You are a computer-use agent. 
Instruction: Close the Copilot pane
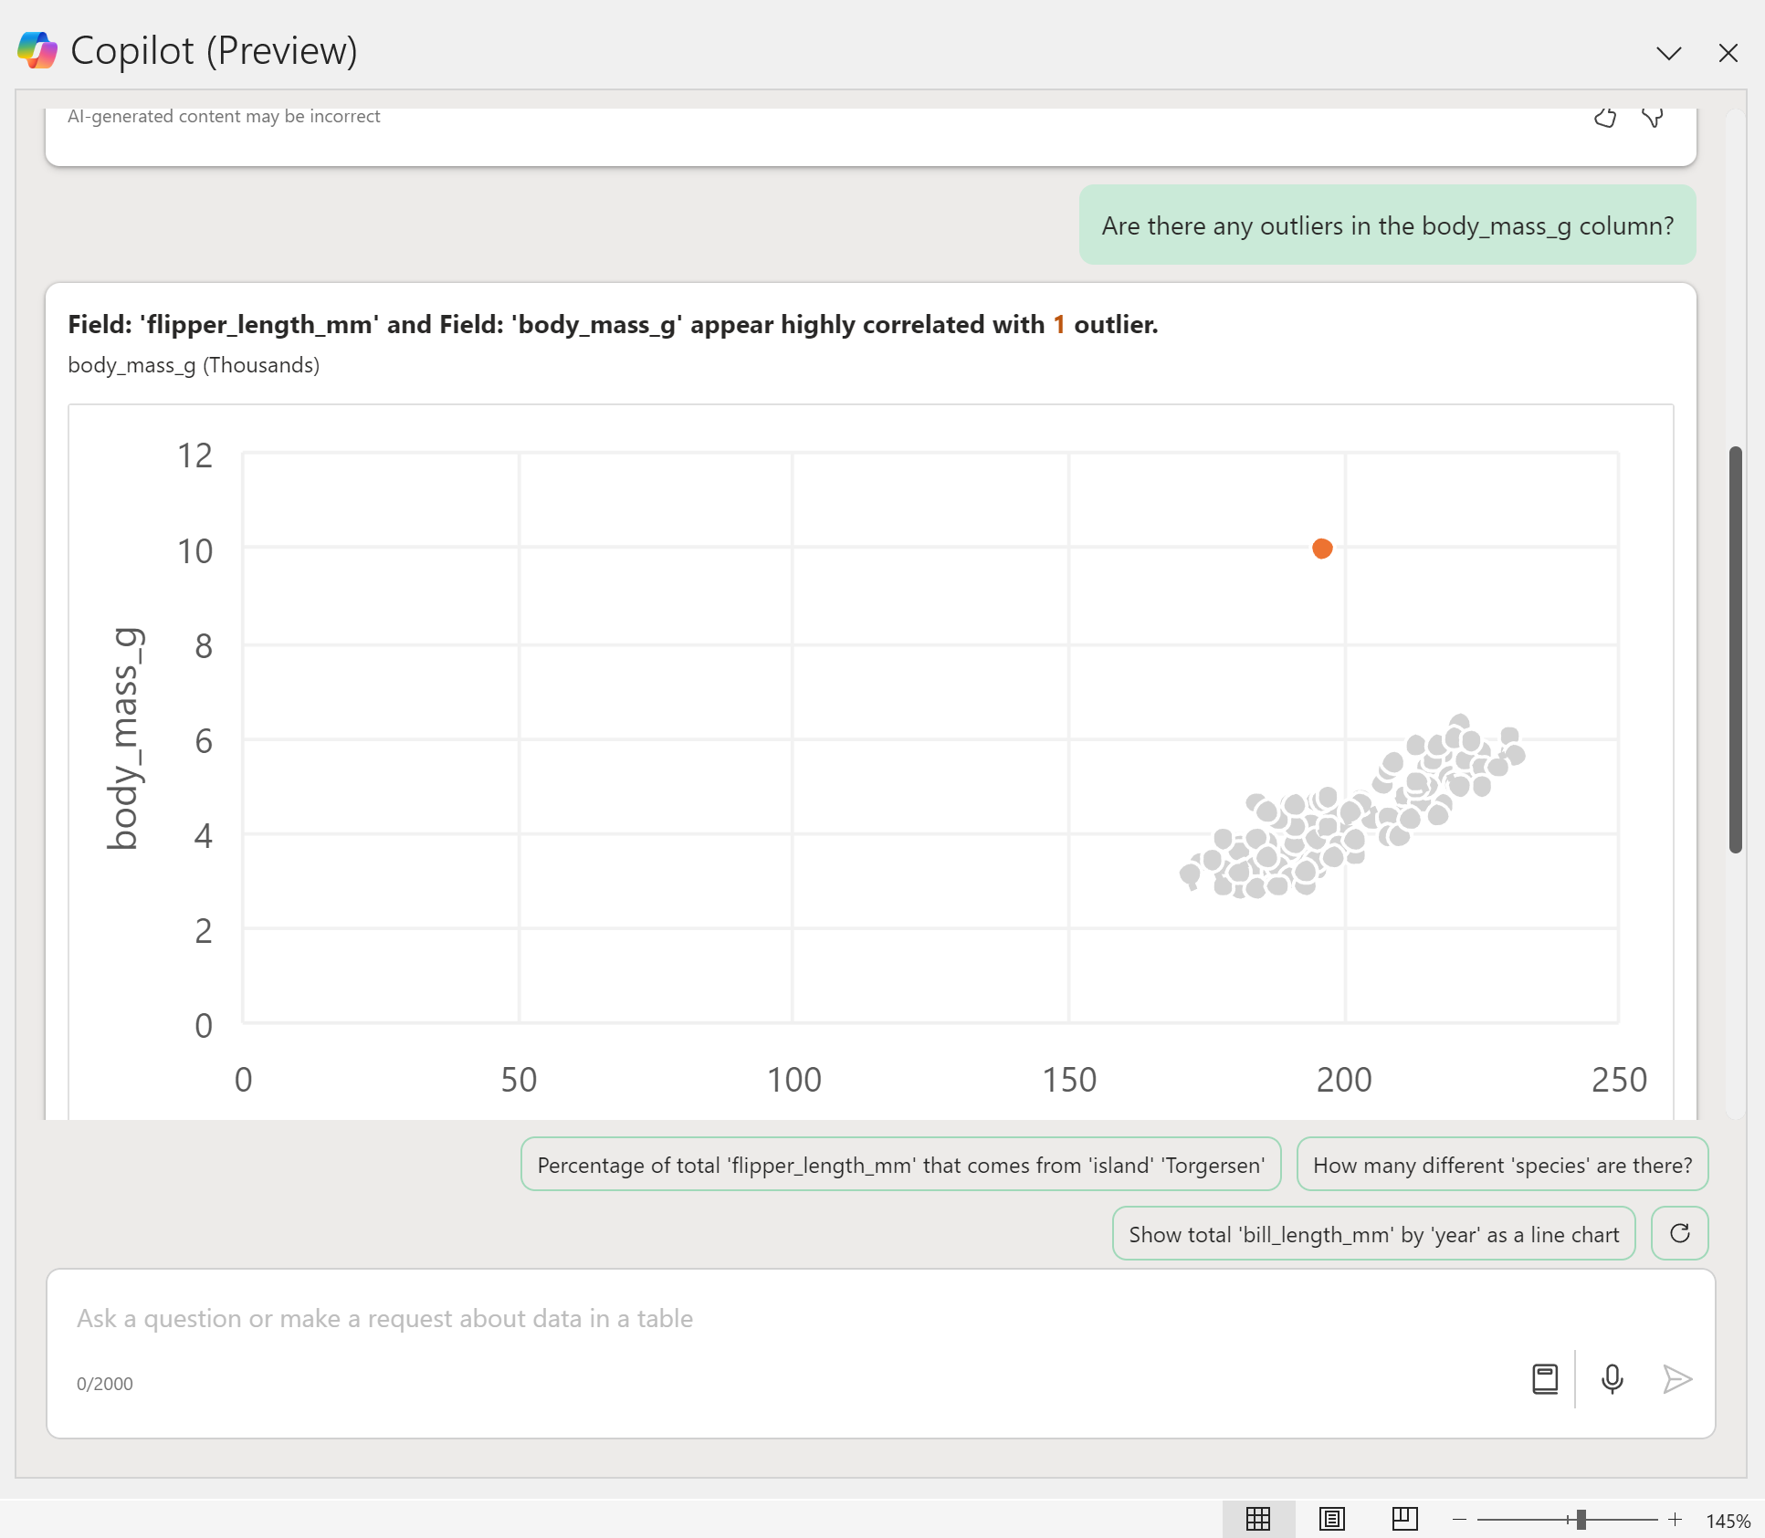click(1728, 53)
